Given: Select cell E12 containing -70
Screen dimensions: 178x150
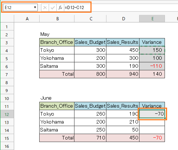Looking at the screenshot, I should [152, 114].
